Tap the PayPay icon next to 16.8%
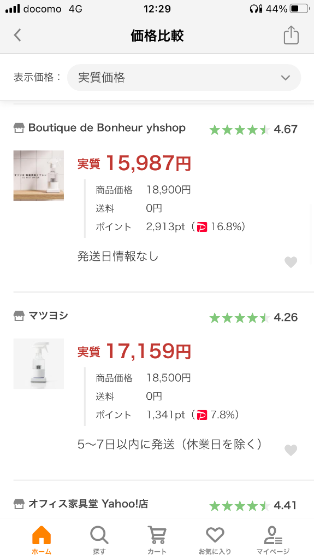 (202, 227)
